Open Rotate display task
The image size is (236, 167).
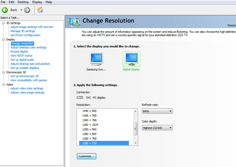point(19,51)
